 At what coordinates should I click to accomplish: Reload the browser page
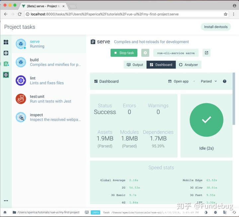(x=20, y=14)
